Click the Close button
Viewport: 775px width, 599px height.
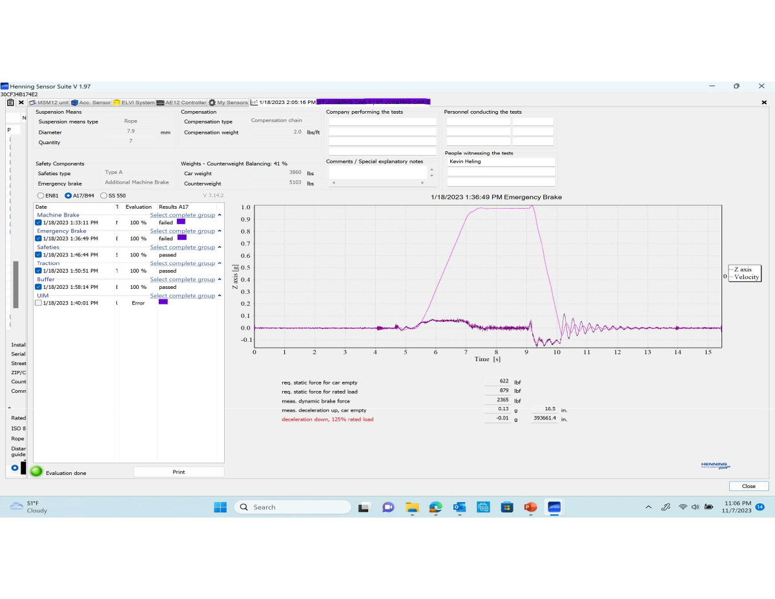click(x=749, y=486)
